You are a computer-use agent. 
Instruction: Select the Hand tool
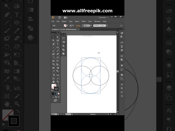click(54, 82)
